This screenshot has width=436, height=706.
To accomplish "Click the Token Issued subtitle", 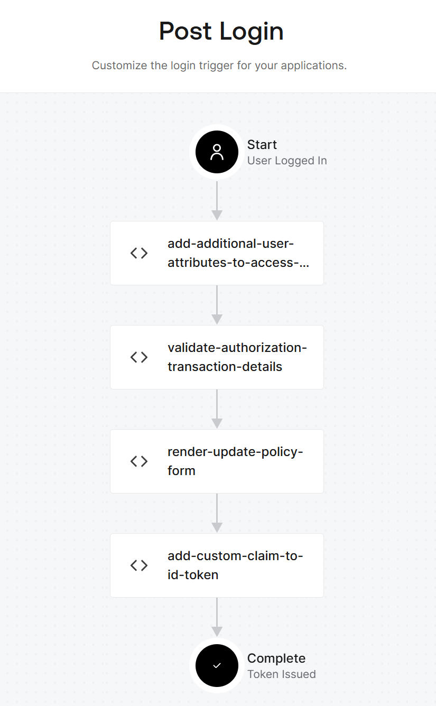I will click(x=282, y=674).
